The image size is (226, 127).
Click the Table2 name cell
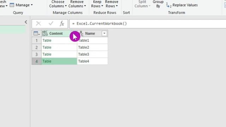point(93,47)
